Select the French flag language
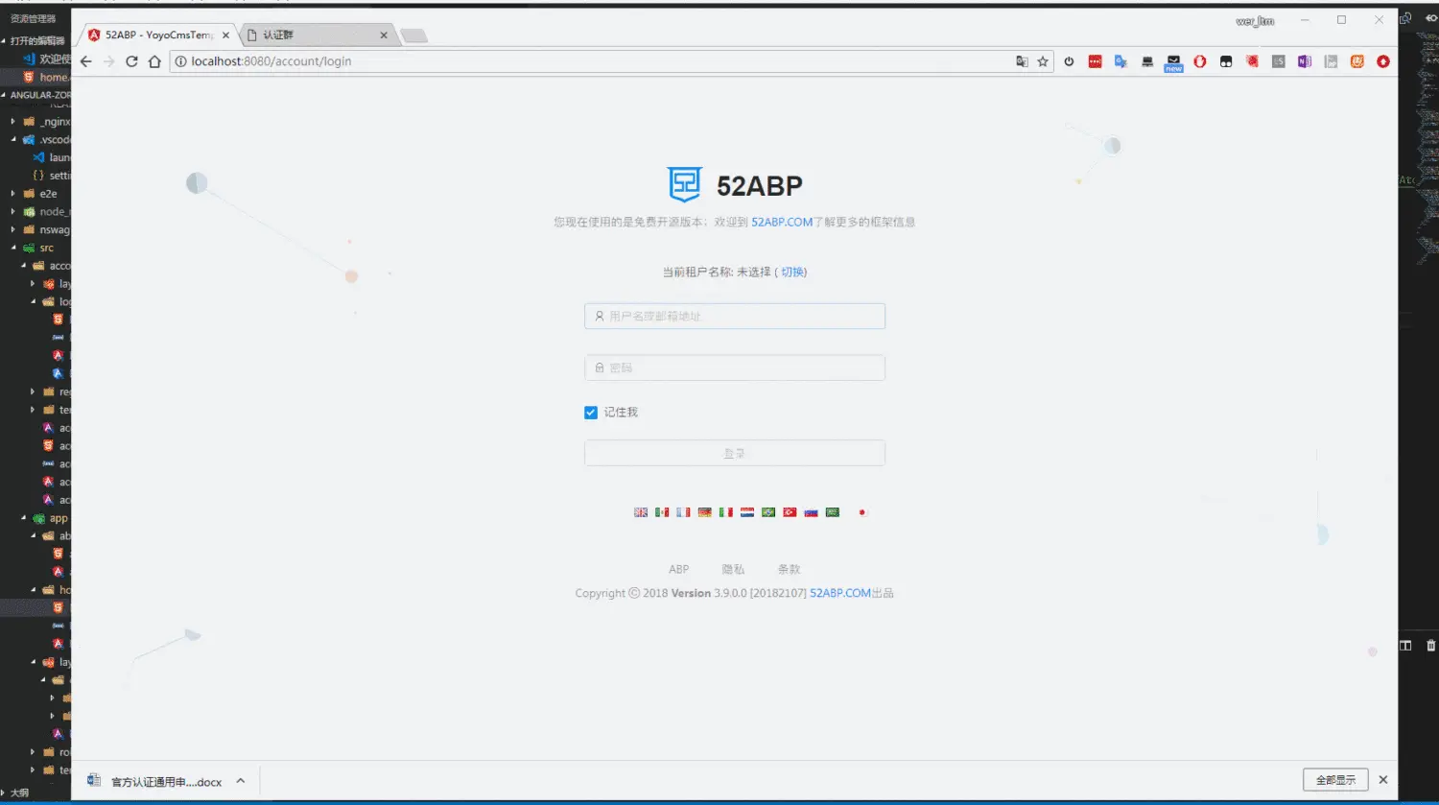The width and height of the screenshot is (1439, 805). pos(683,512)
